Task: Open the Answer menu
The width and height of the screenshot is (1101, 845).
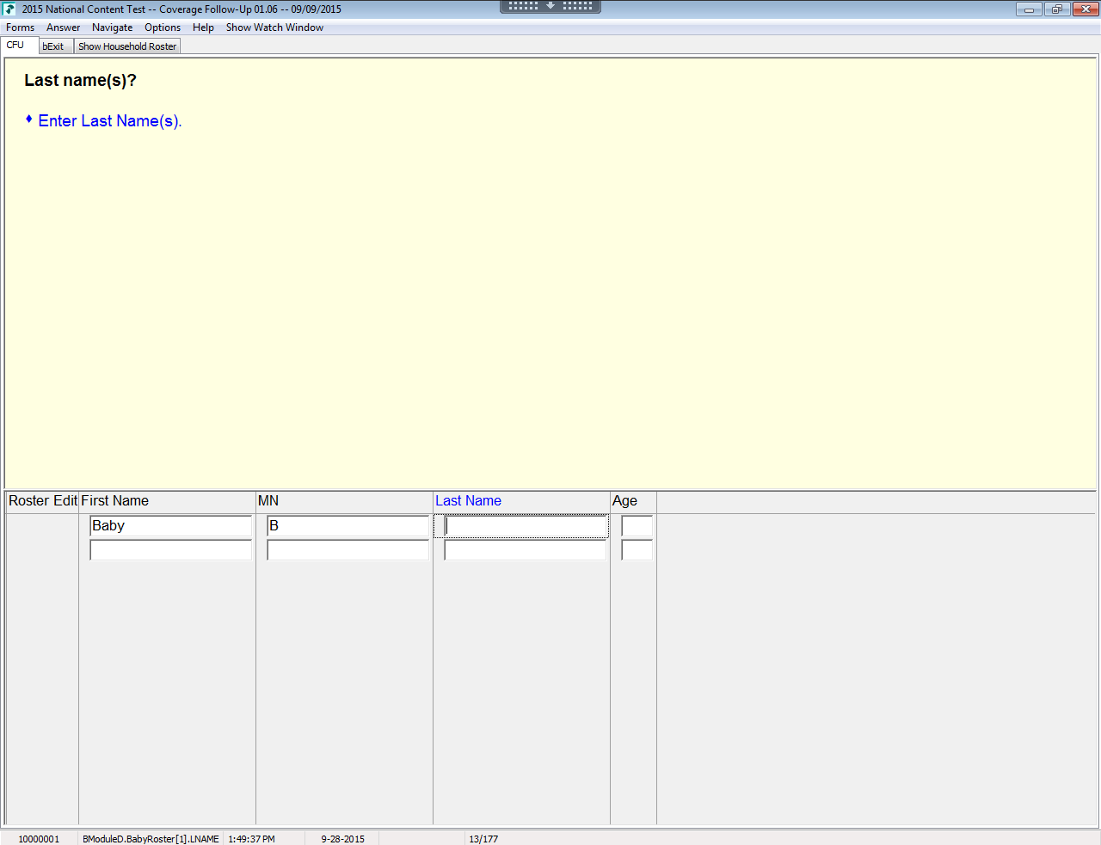Action: (64, 28)
